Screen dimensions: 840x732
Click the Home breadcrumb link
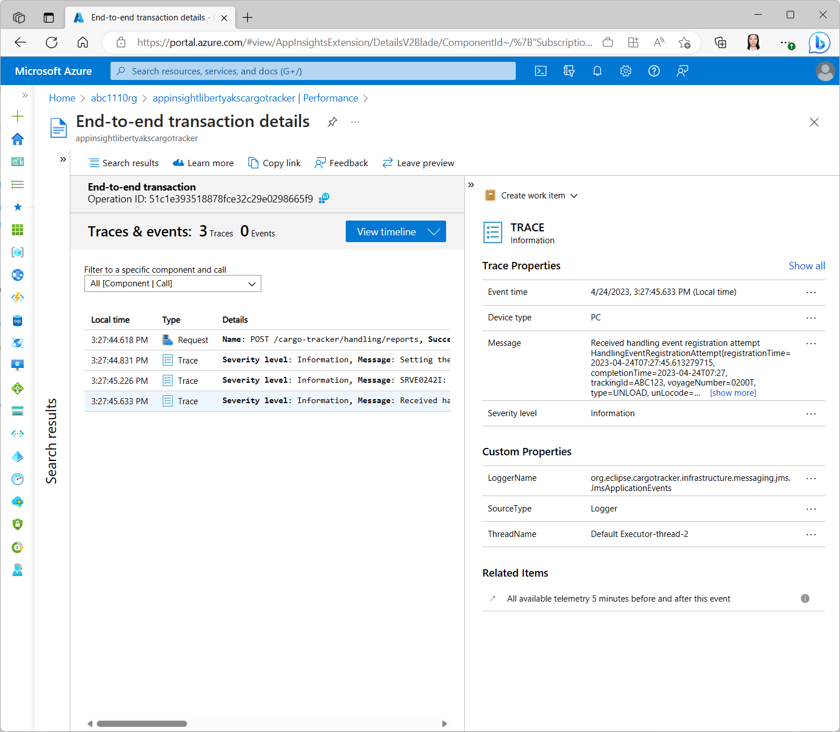(x=62, y=98)
